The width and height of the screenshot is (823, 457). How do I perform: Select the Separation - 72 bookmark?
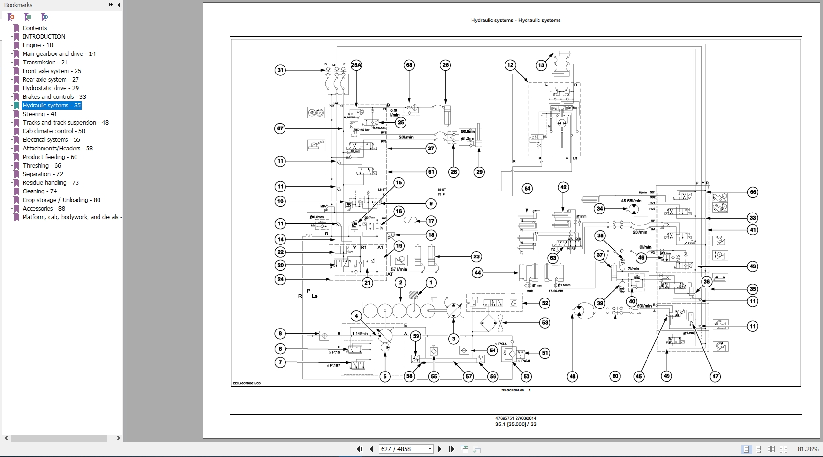click(43, 174)
